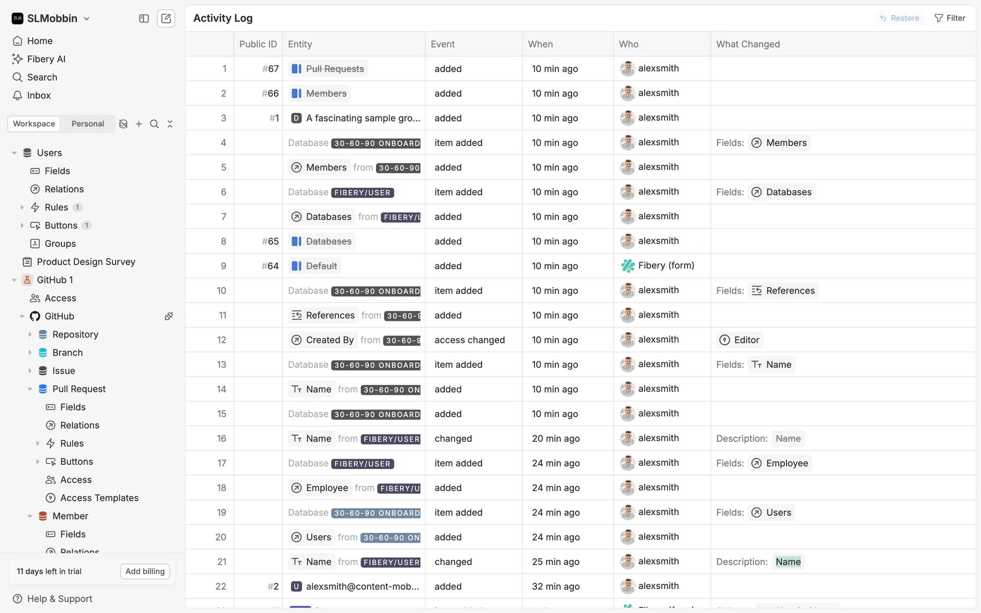
Task: Collapse the Users database tree
Action: tap(14, 153)
